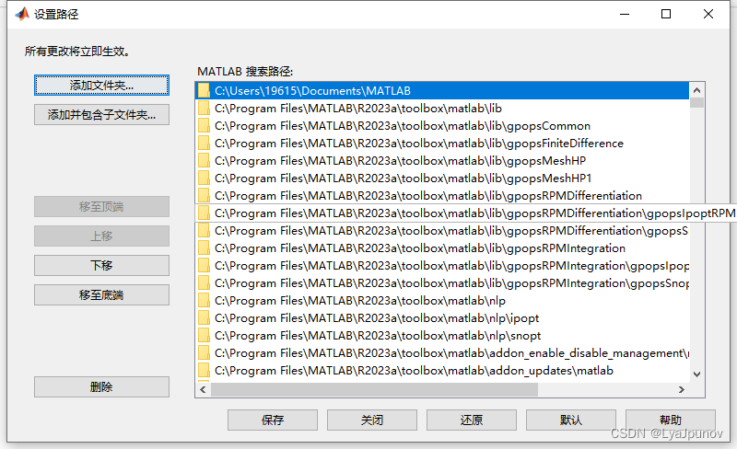This screenshot has width=737, height=449.
Task: Click folder icon beside nlp\ipopt row
Action: coord(204,318)
